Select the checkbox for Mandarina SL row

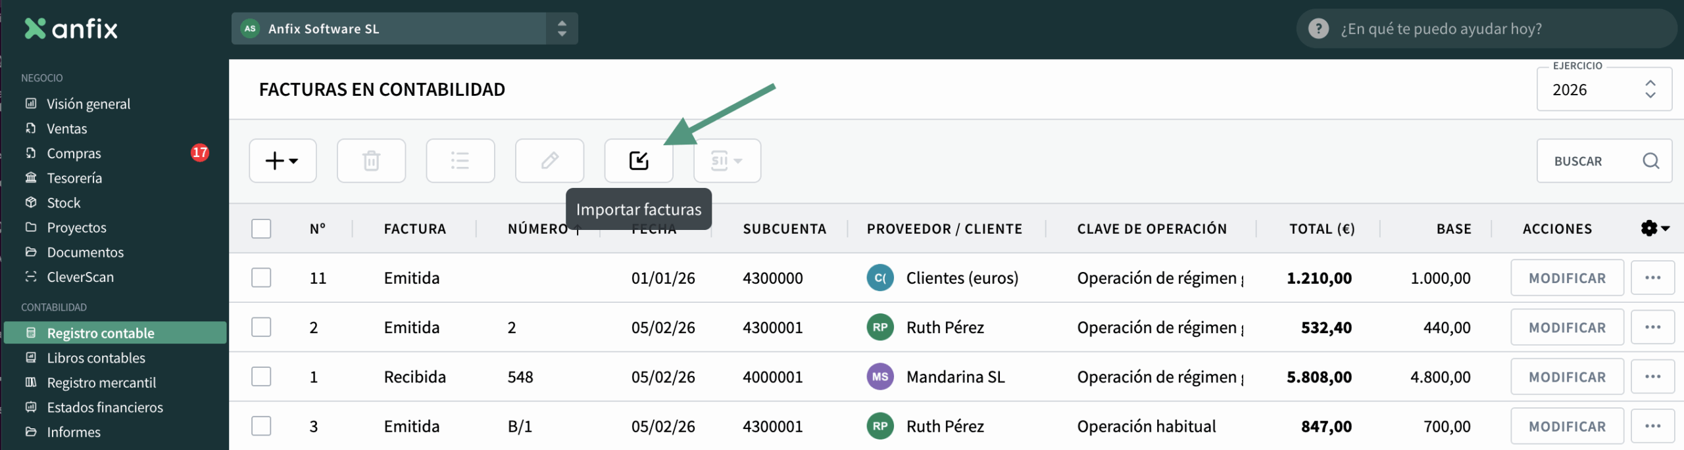pyautogui.click(x=261, y=377)
